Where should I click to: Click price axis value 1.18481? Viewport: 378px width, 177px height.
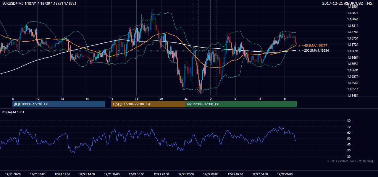353,96
